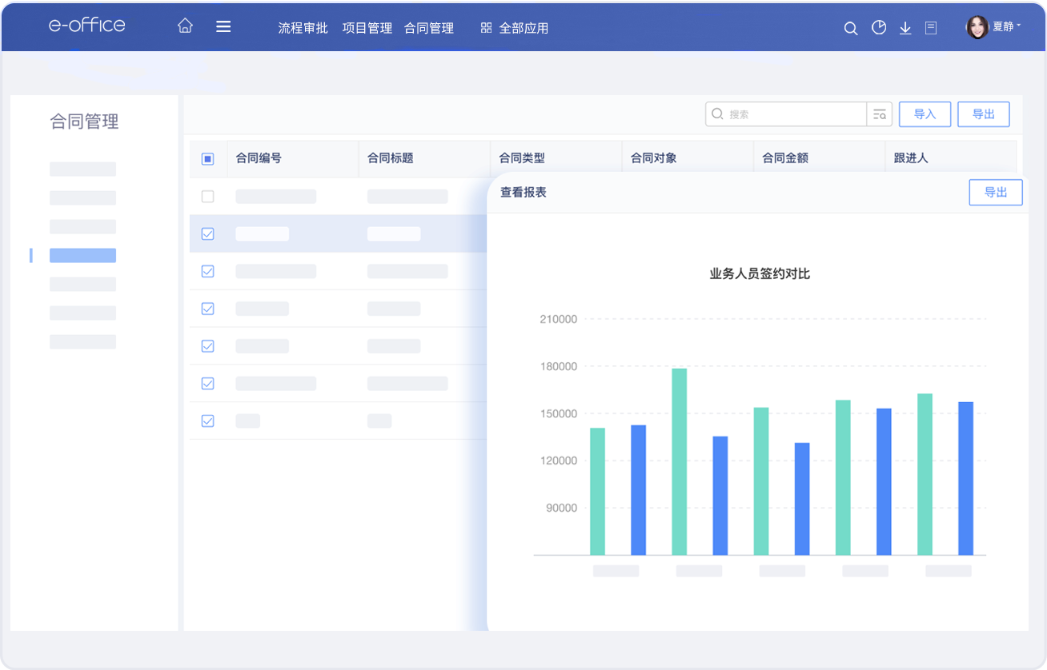Click the download icon in header

(905, 28)
